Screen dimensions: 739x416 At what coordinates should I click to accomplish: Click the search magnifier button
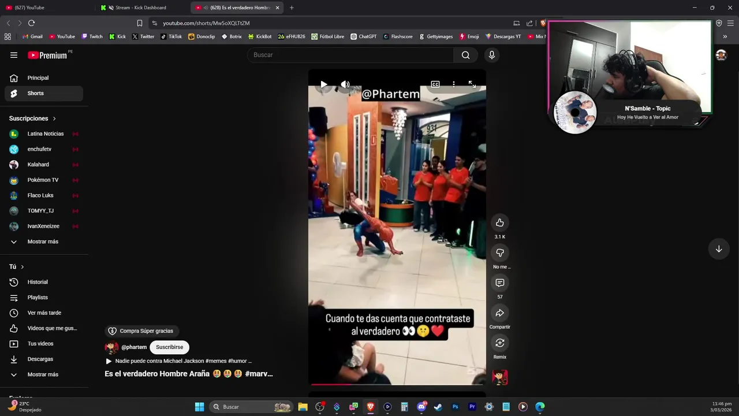click(x=465, y=55)
